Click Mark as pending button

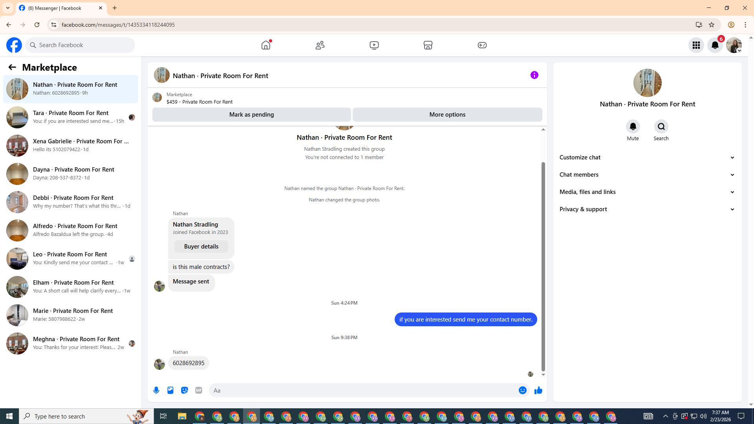(x=252, y=115)
